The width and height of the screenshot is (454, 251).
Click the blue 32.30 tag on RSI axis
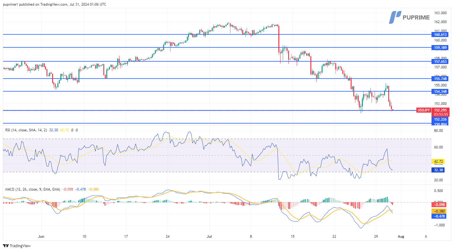(x=438, y=170)
